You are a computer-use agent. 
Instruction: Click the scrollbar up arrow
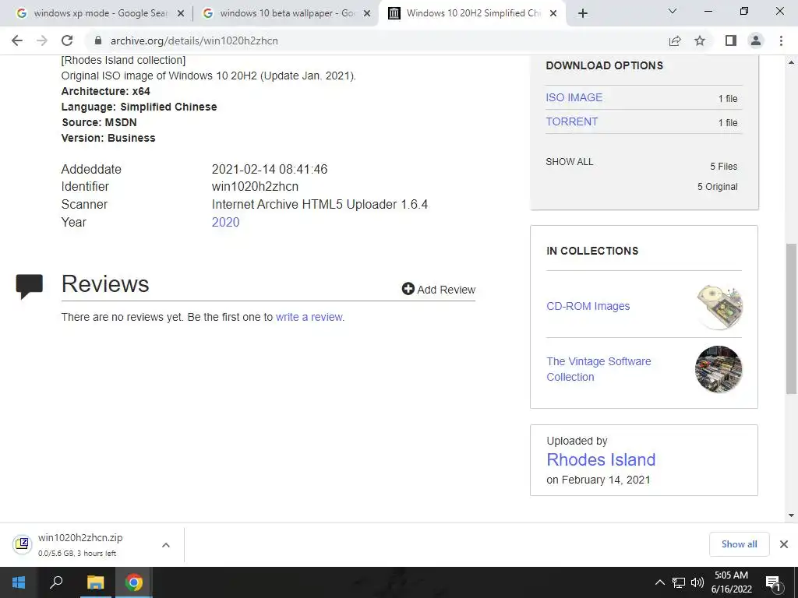(792, 62)
